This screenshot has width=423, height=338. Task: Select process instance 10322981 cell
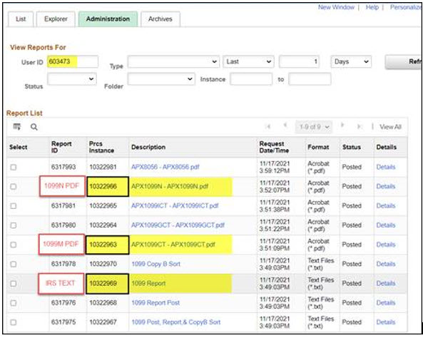103,167
